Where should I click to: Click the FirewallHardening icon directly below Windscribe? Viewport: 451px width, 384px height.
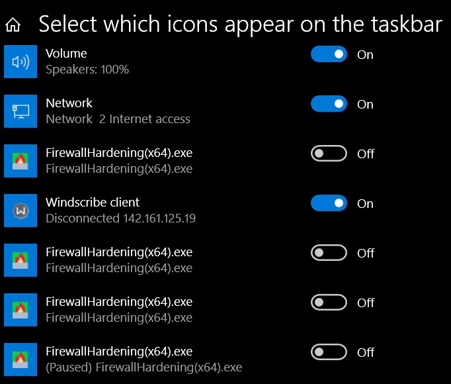20,260
